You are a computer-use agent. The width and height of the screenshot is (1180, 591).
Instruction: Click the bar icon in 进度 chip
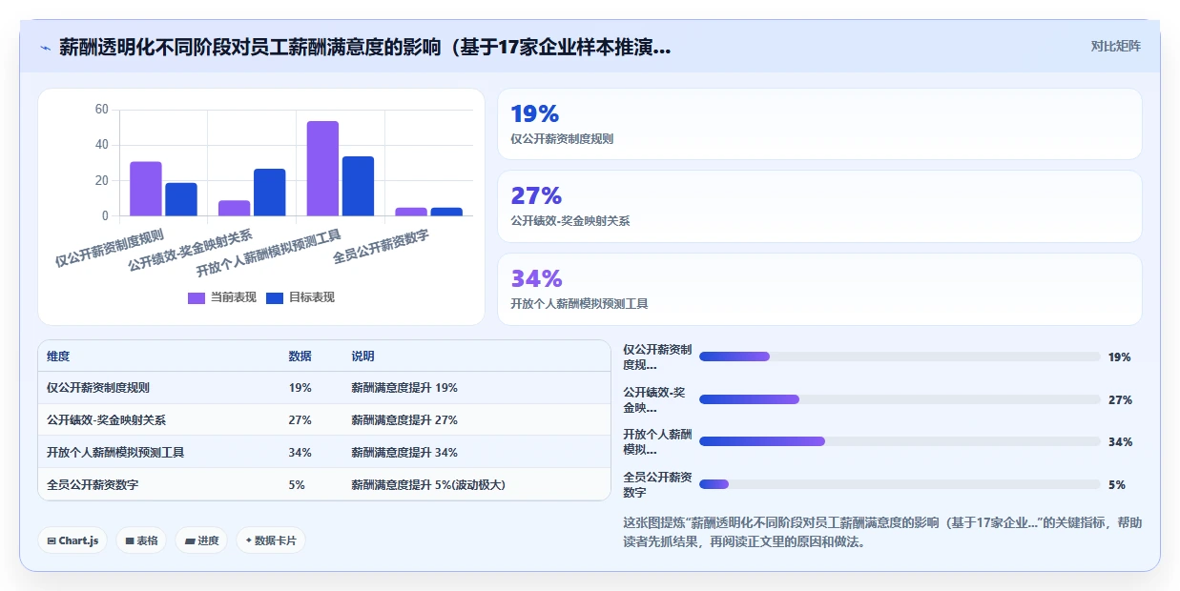[x=190, y=540]
